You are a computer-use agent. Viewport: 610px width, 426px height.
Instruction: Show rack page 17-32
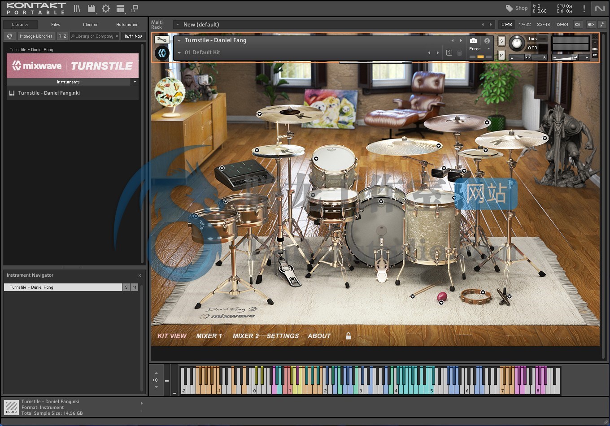(x=525, y=25)
